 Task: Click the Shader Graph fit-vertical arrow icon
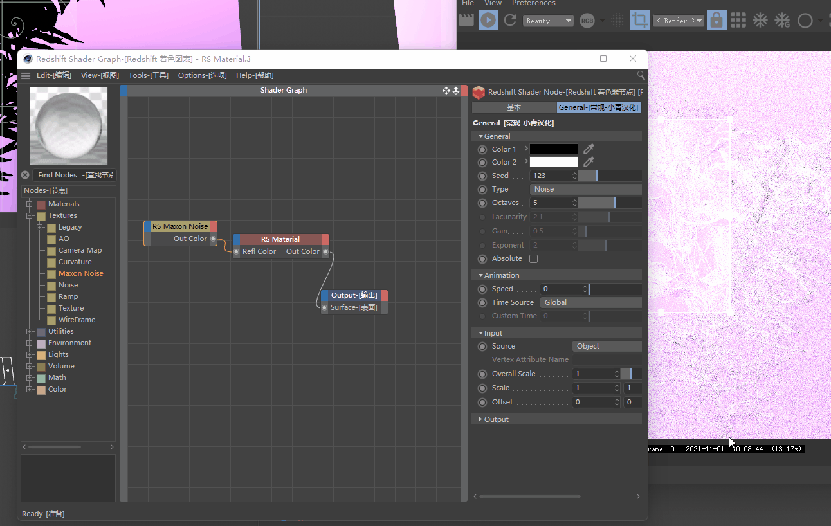point(456,91)
